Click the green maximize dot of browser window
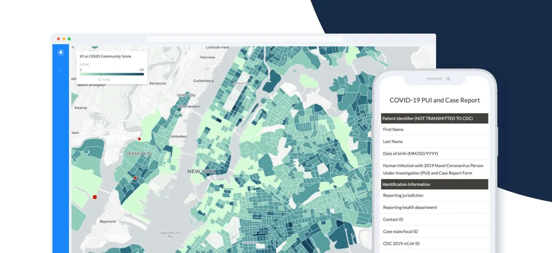This screenshot has height=253, width=552. [x=69, y=39]
